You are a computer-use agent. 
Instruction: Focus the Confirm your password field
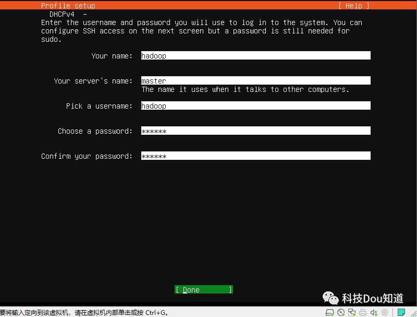tap(255, 156)
